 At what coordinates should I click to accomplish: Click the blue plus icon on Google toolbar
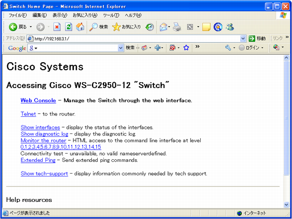pyautogui.click(x=158, y=48)
